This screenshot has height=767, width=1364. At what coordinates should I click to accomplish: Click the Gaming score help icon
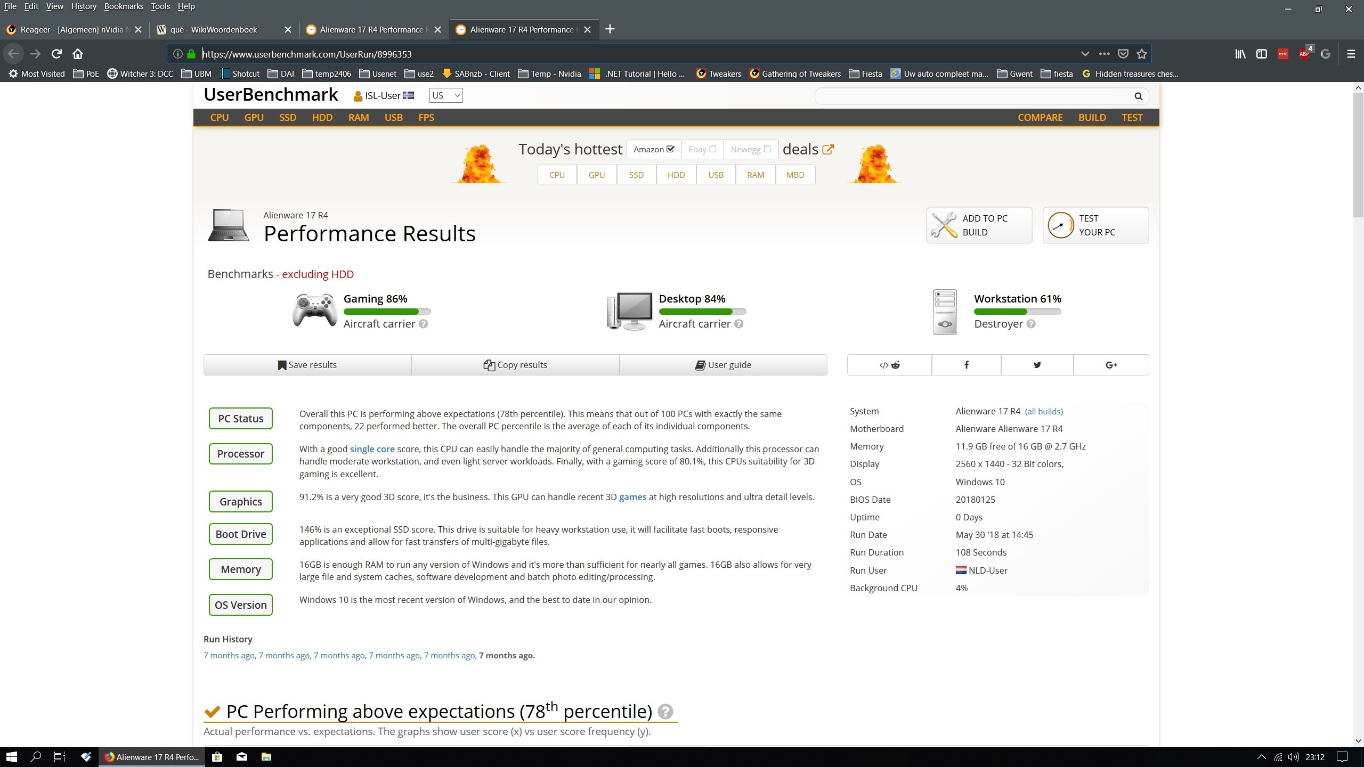tap(423, 324)
